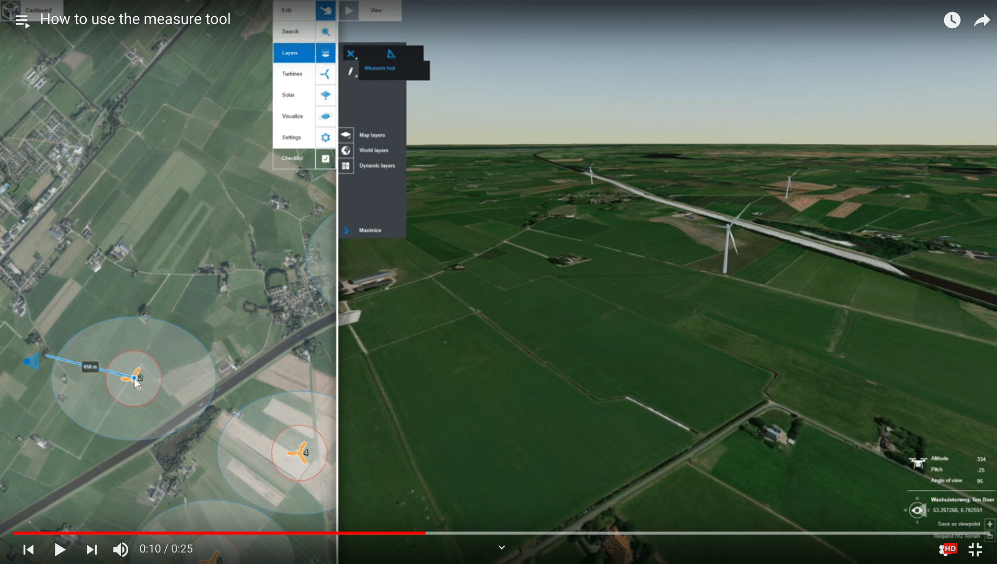
Task: Click the Layers stack icon
Action: point(325,53)
